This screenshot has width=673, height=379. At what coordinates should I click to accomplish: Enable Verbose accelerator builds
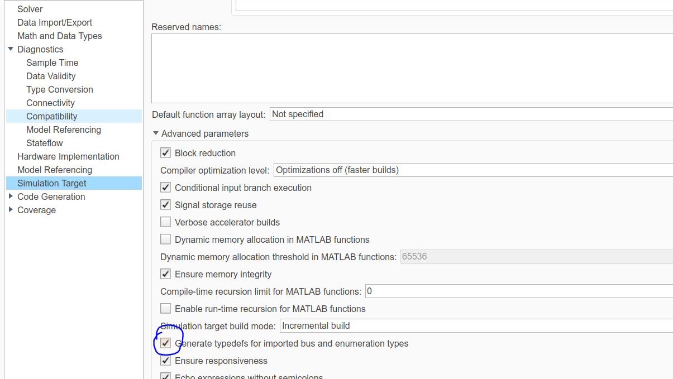tap(165, 222)
